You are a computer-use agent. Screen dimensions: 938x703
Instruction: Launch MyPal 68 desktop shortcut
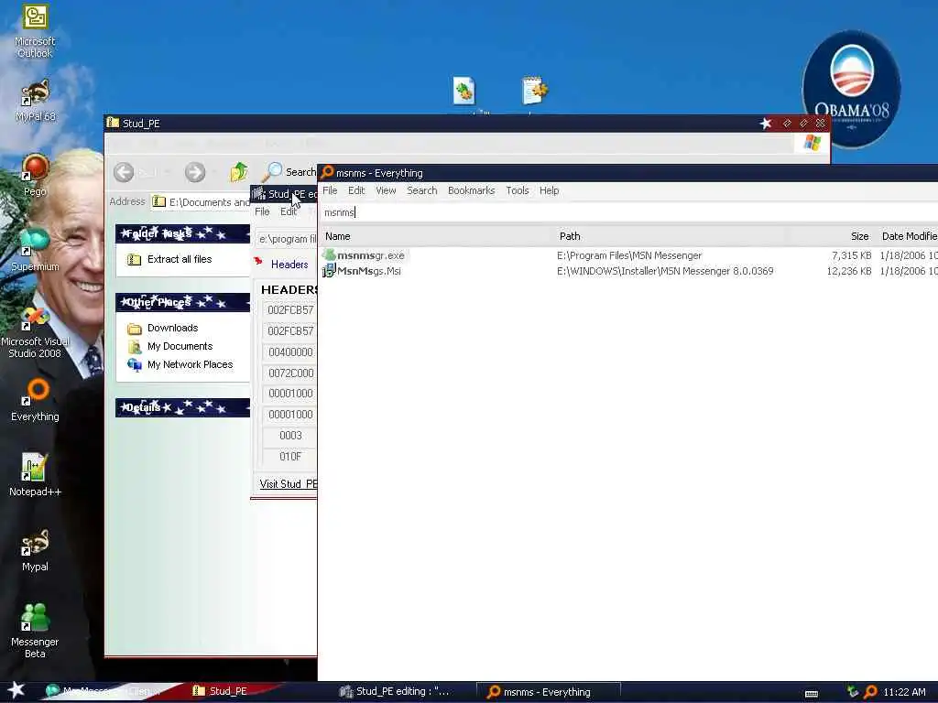35,101
